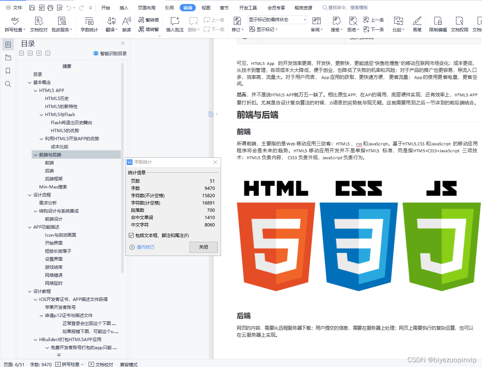Click the Redo arrow icon

[81, 7]
